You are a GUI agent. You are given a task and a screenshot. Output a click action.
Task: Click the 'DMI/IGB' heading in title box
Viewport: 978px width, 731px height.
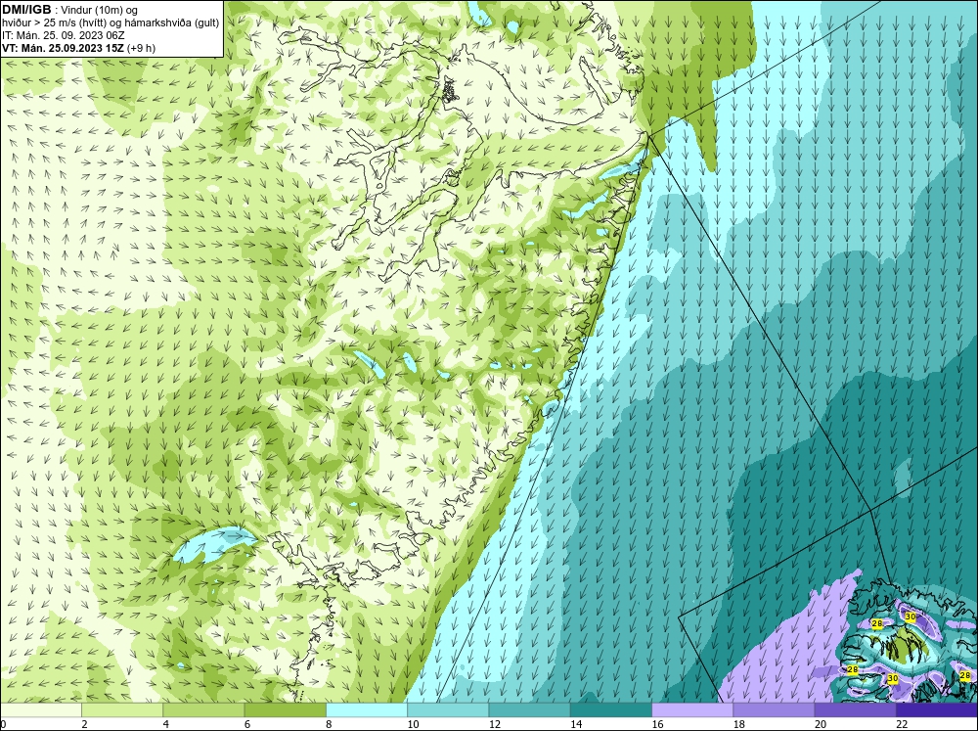click(26, 10)
